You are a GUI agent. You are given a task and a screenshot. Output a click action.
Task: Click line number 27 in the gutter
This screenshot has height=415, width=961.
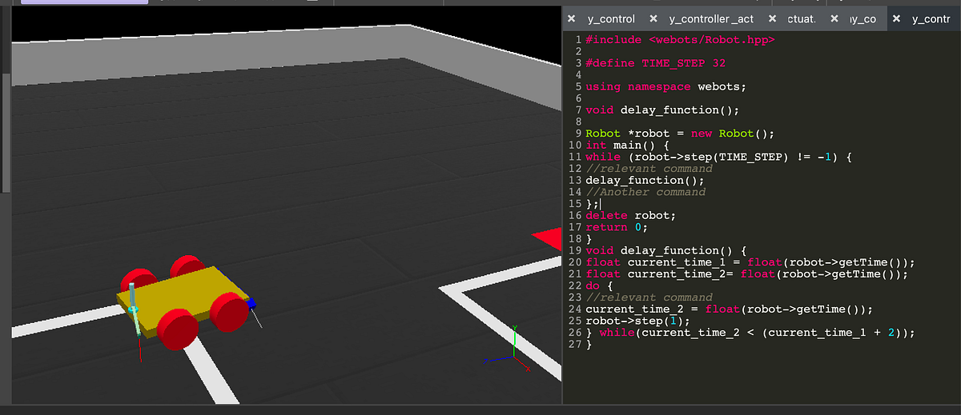click(573, 345)
